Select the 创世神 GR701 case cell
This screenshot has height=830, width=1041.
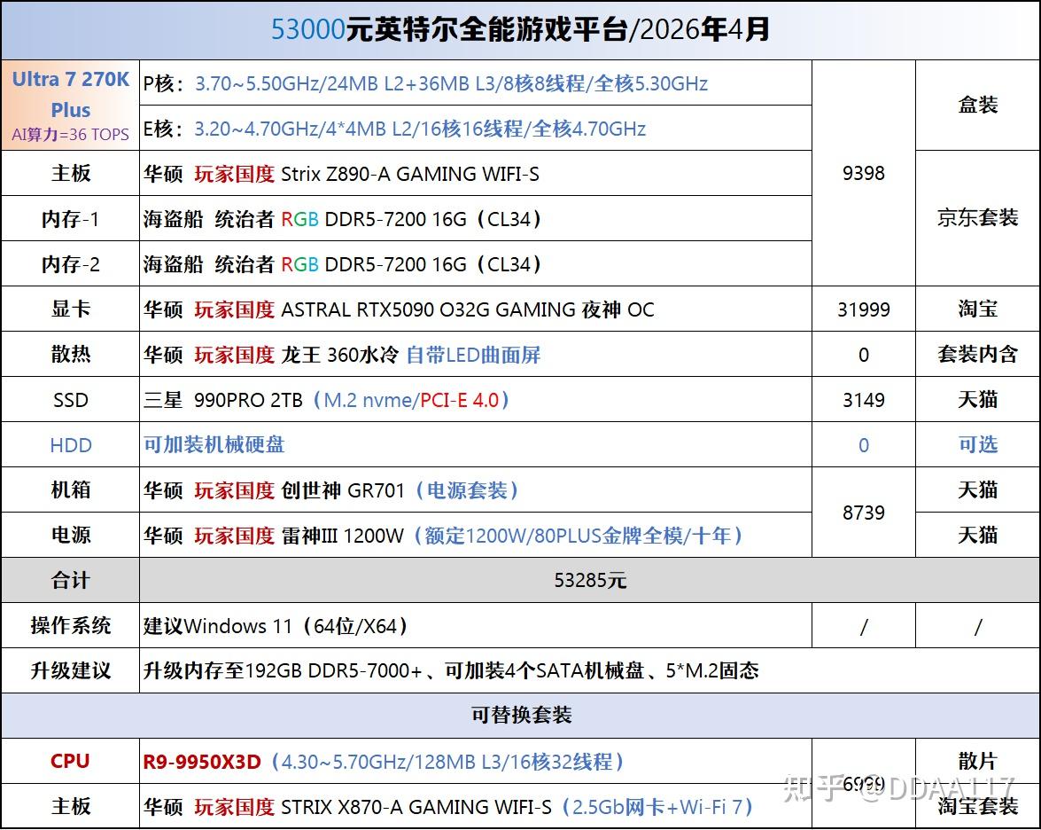tap(476, 489)
